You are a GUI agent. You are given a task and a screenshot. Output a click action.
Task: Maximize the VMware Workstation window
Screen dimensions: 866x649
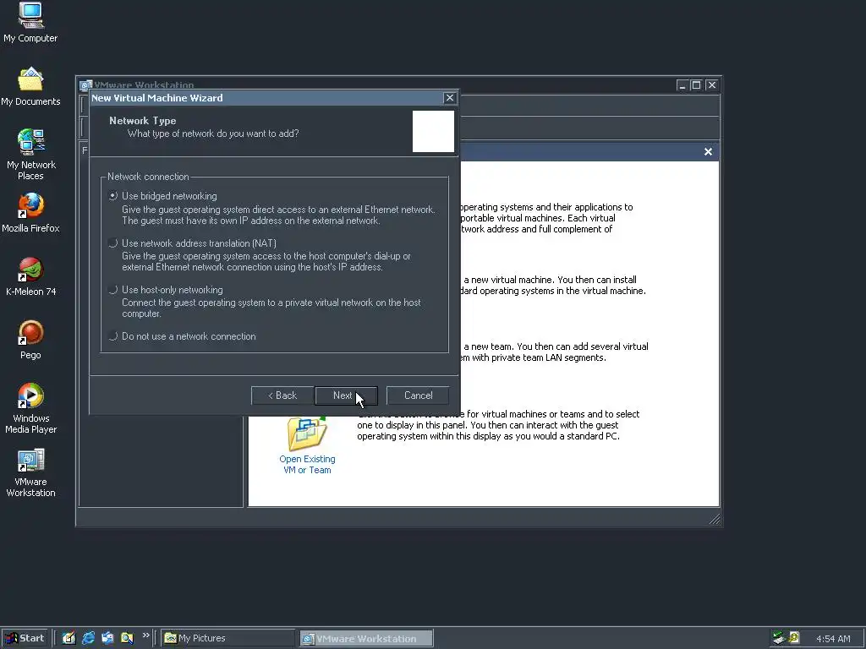tap(696, 85)
